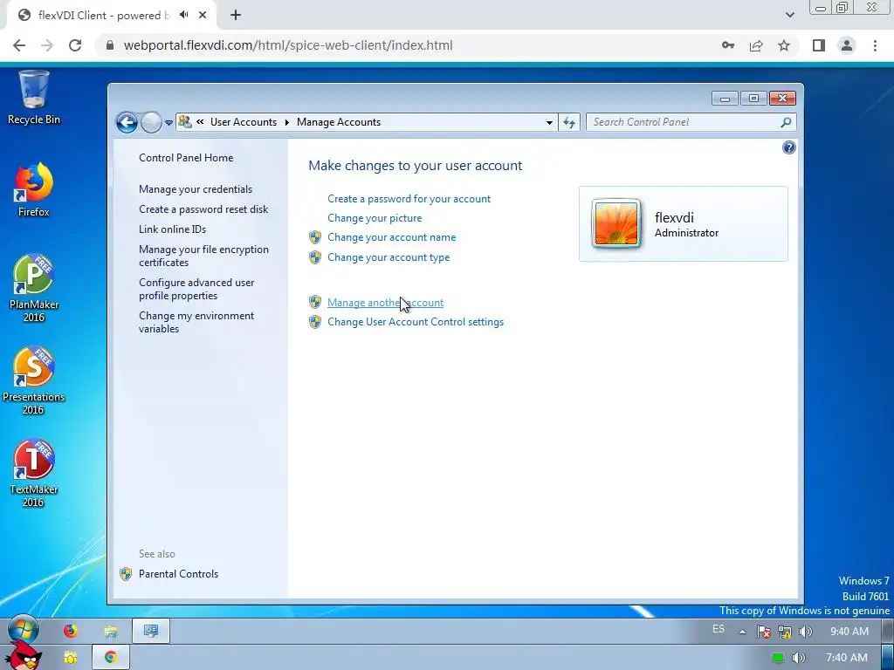Click Create a password for your account
894x670 pixels.
click(409, 199)
